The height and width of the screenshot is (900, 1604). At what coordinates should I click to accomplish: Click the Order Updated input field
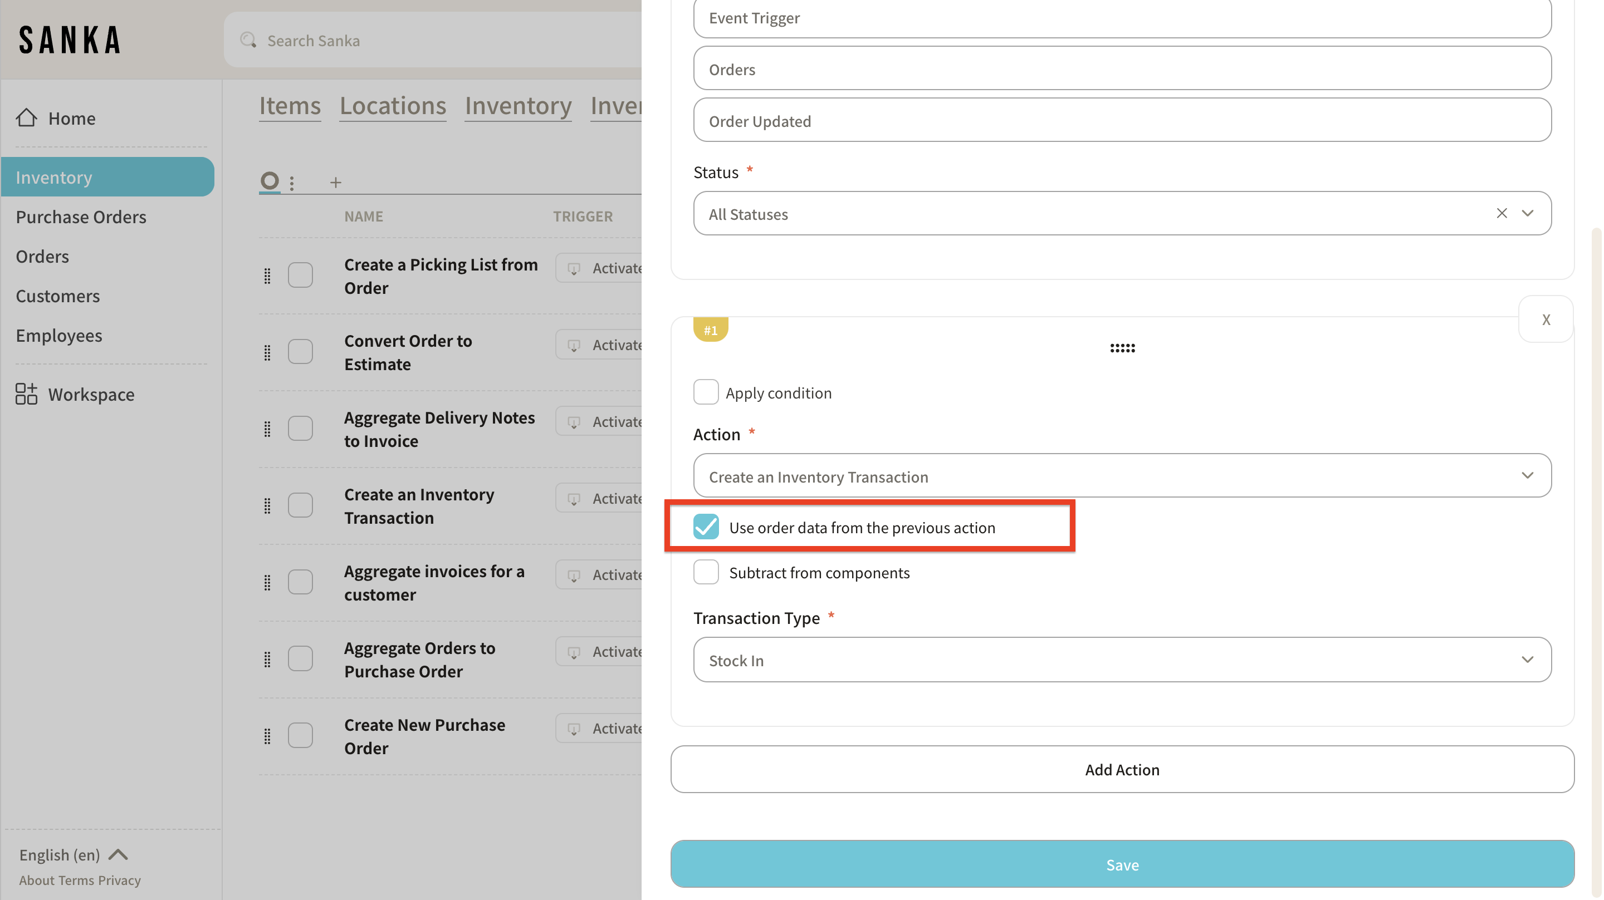pos(1122,121)
